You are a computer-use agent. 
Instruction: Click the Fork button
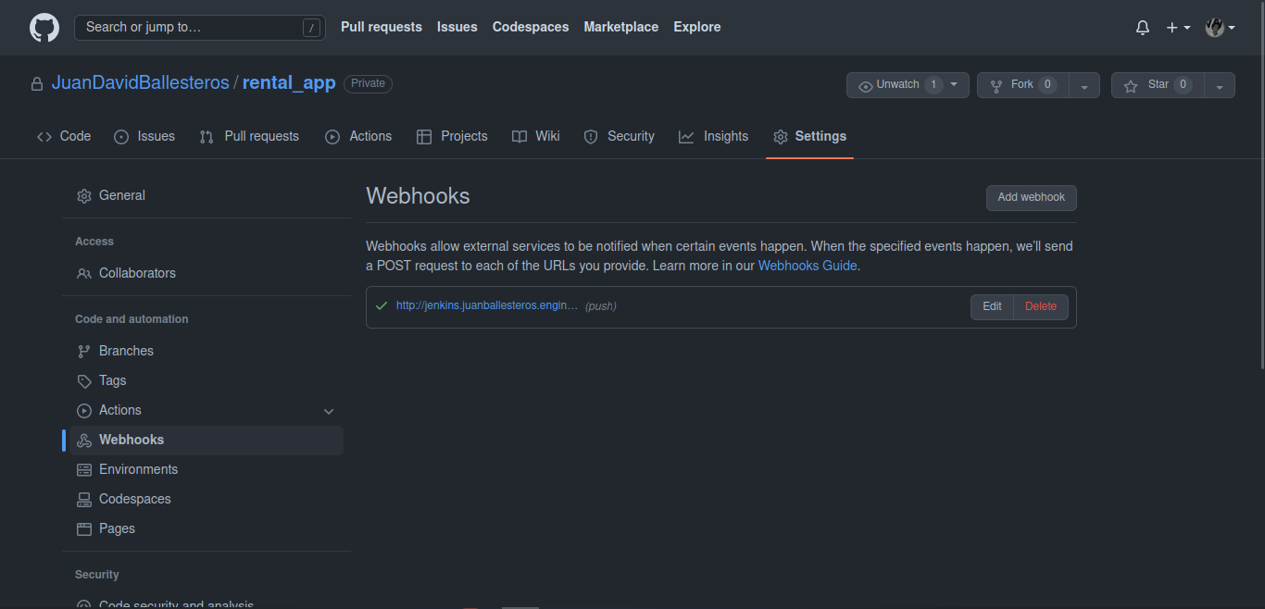tap(1022, 85)
